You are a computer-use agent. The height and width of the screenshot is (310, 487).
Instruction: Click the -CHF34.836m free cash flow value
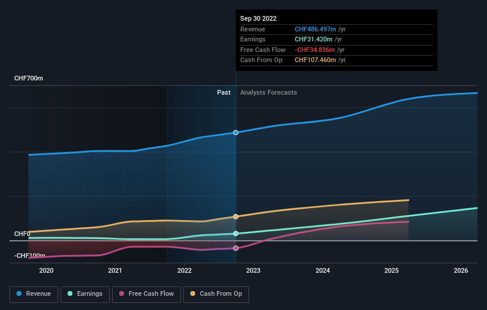(314, 50)
